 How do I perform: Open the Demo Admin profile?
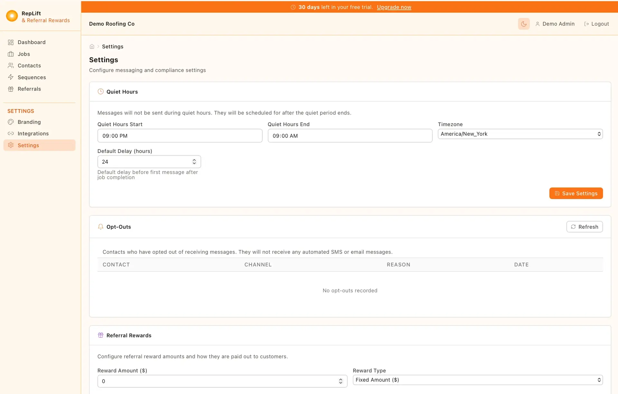[555, 24]
